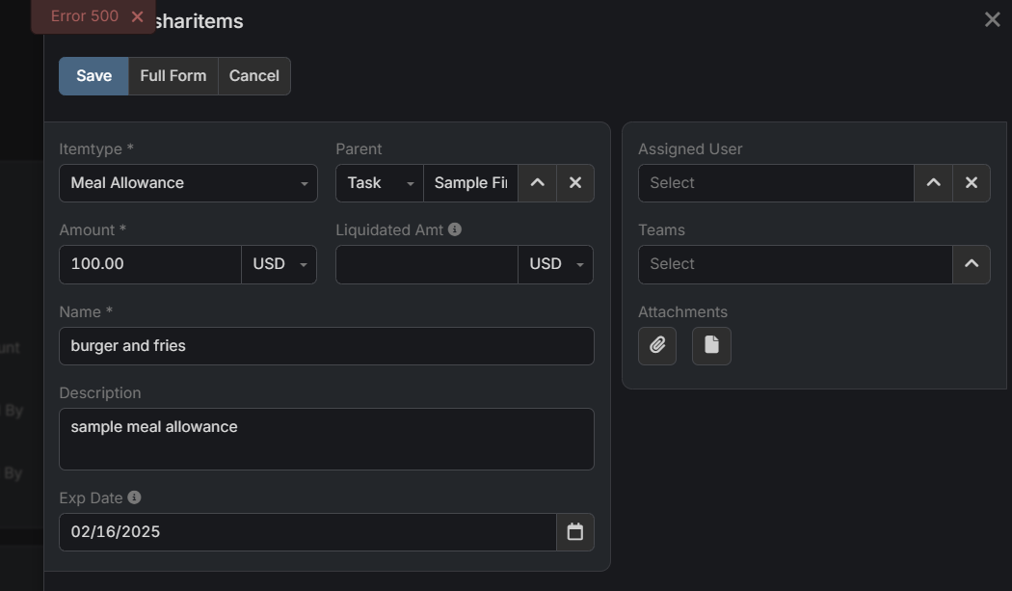Clear the Parent field with X
The height and width of the screenshot is (591, 1012).
(575, 183)
